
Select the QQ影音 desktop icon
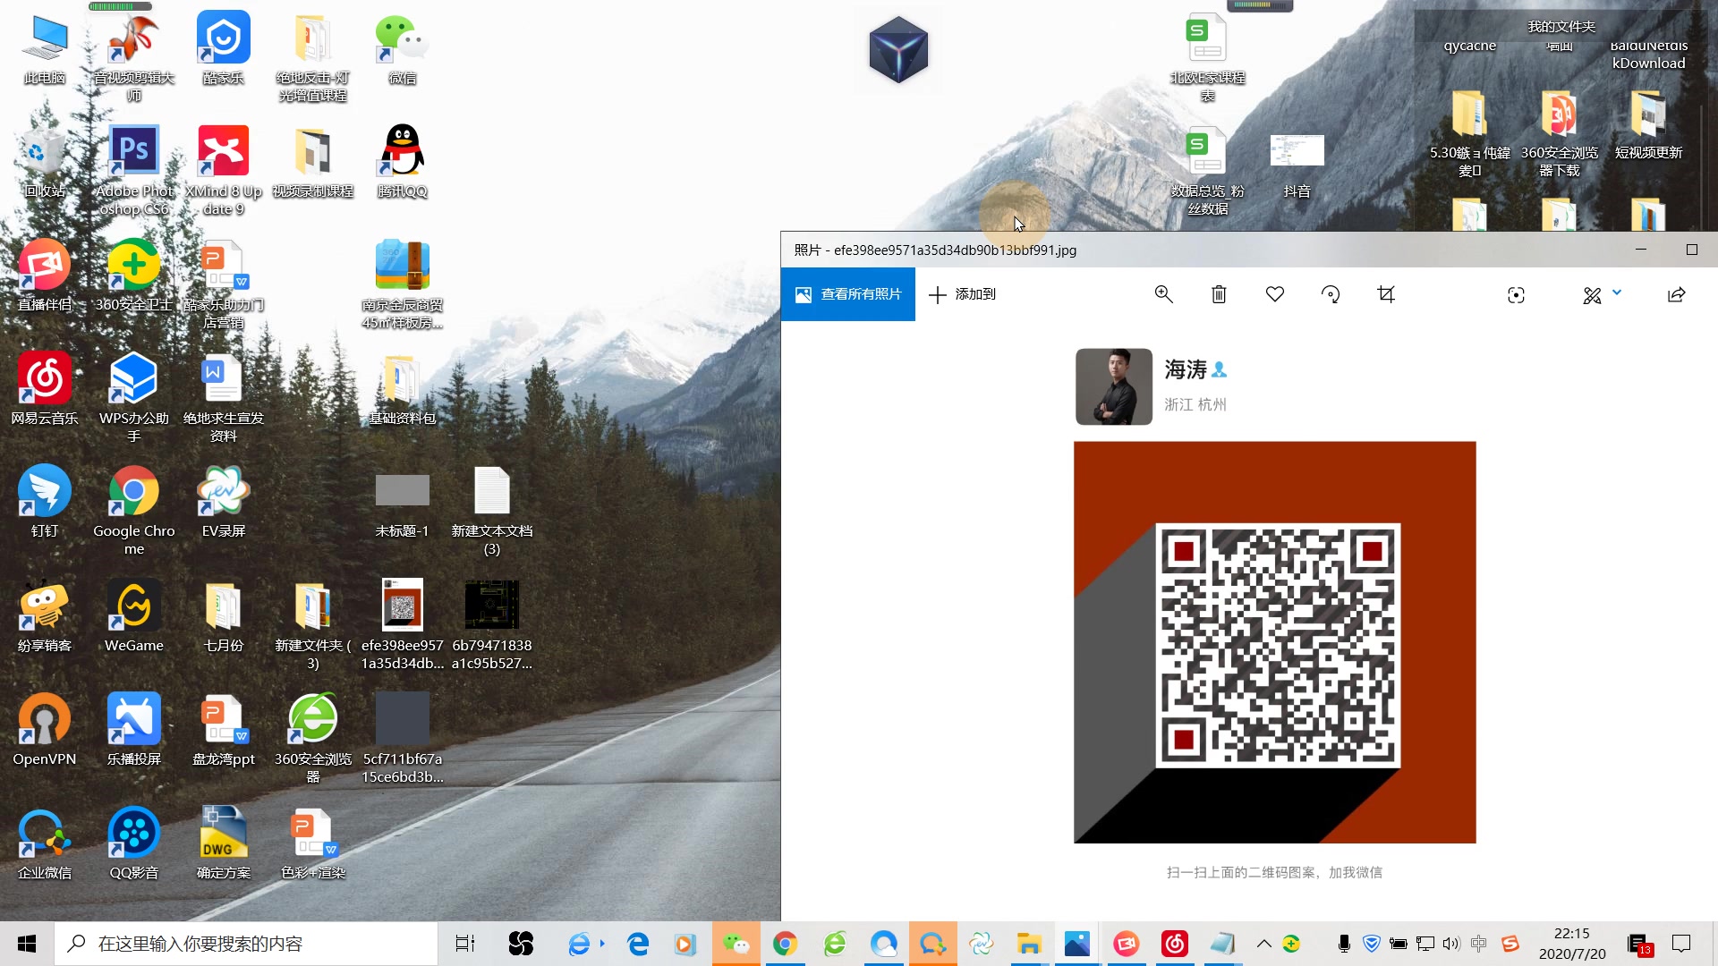pyautogui.click(x=134, y=843)
